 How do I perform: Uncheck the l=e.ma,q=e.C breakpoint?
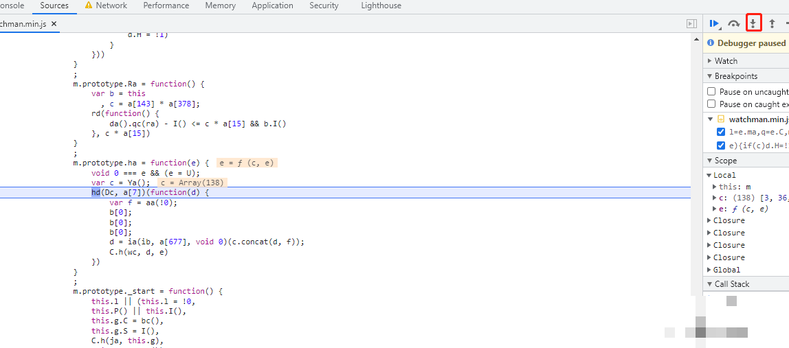tap(721, 132)
